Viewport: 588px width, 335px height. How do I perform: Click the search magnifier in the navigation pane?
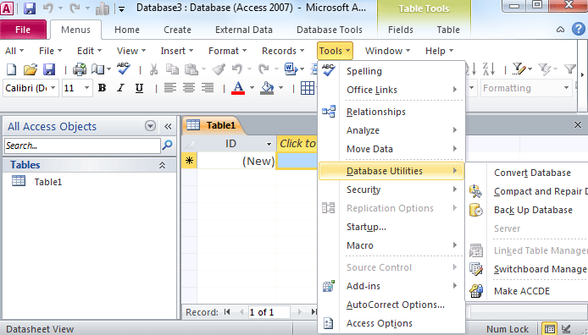point(167,145)
